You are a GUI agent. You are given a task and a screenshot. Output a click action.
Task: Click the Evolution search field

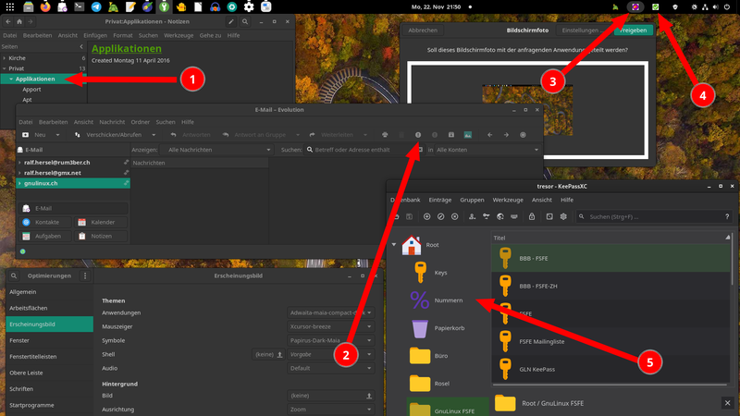point(364,150)
